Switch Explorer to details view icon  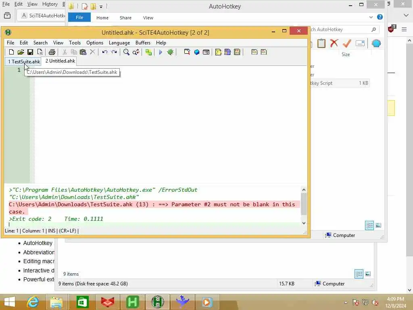369,225
